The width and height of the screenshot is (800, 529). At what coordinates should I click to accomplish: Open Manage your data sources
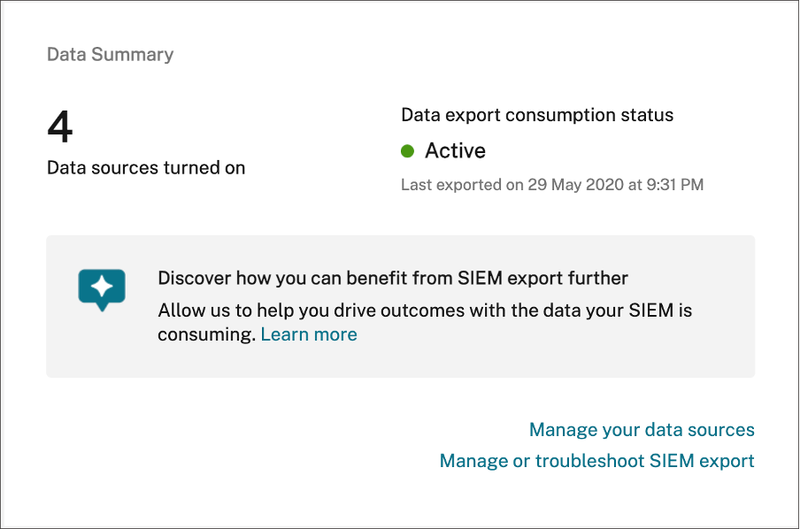click(x=642, y=430)
